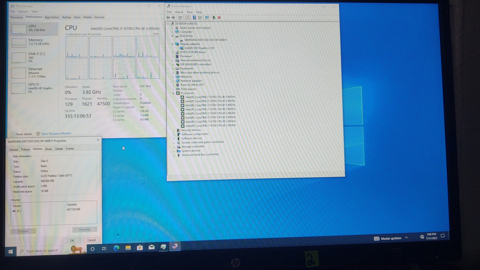The height and width of the screenshot is (270, 480).
Task: Expand the Network adapters node
Action: pos(173,81)
